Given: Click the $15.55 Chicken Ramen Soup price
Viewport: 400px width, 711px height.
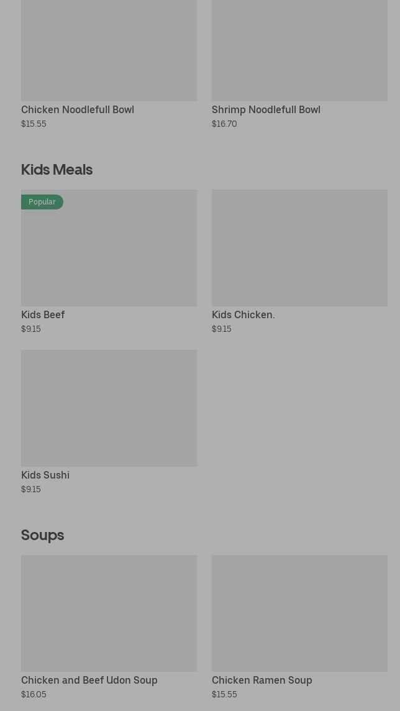Looking at the screenshot, I should (224, 694).
